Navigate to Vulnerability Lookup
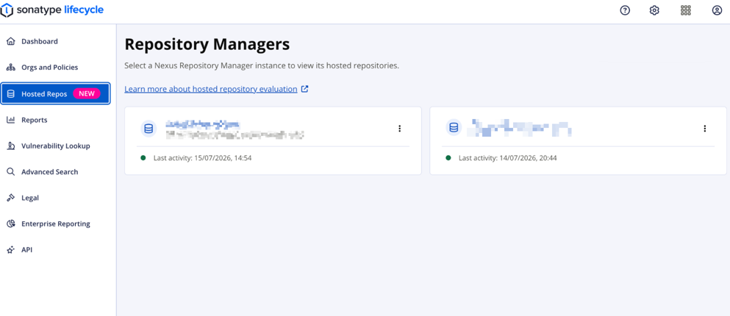Image resolution: width=730 pixels, height=316 pixels. 55,146
